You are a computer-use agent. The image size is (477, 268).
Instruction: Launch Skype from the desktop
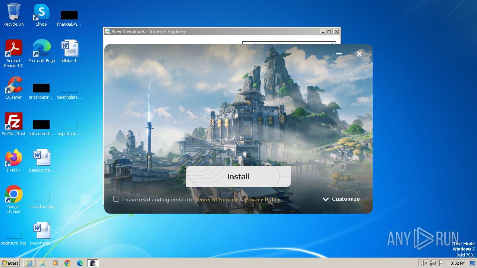(41, 15)
